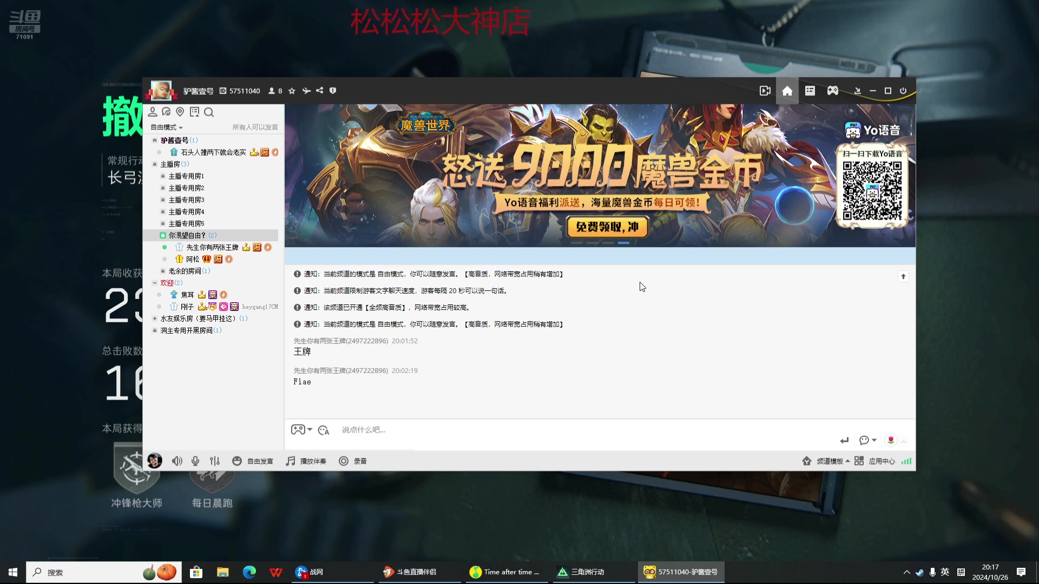Share the channel via share icon
The image size is (1039, 584).
(320, 91)
